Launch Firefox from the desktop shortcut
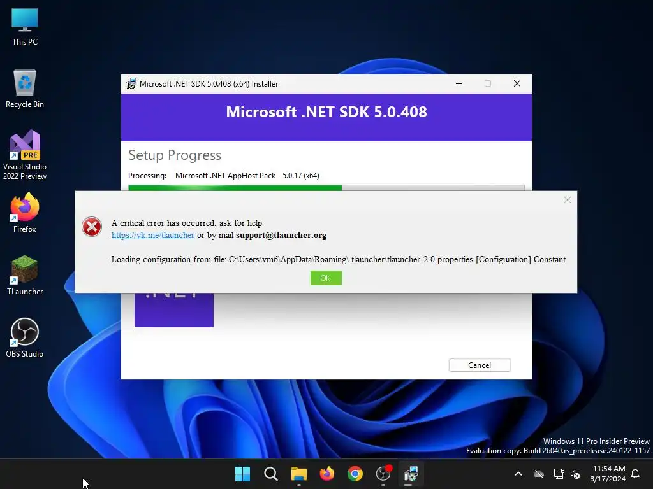This screenshot has width=653, height=489. (25, 213)
